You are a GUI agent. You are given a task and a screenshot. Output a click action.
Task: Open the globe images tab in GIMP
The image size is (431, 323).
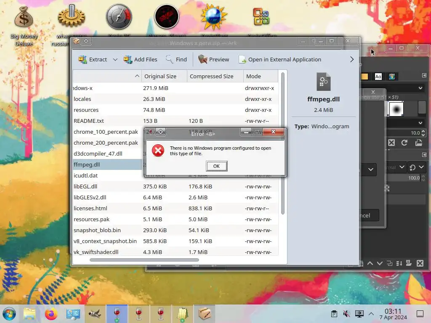click(x=392, y=77)
